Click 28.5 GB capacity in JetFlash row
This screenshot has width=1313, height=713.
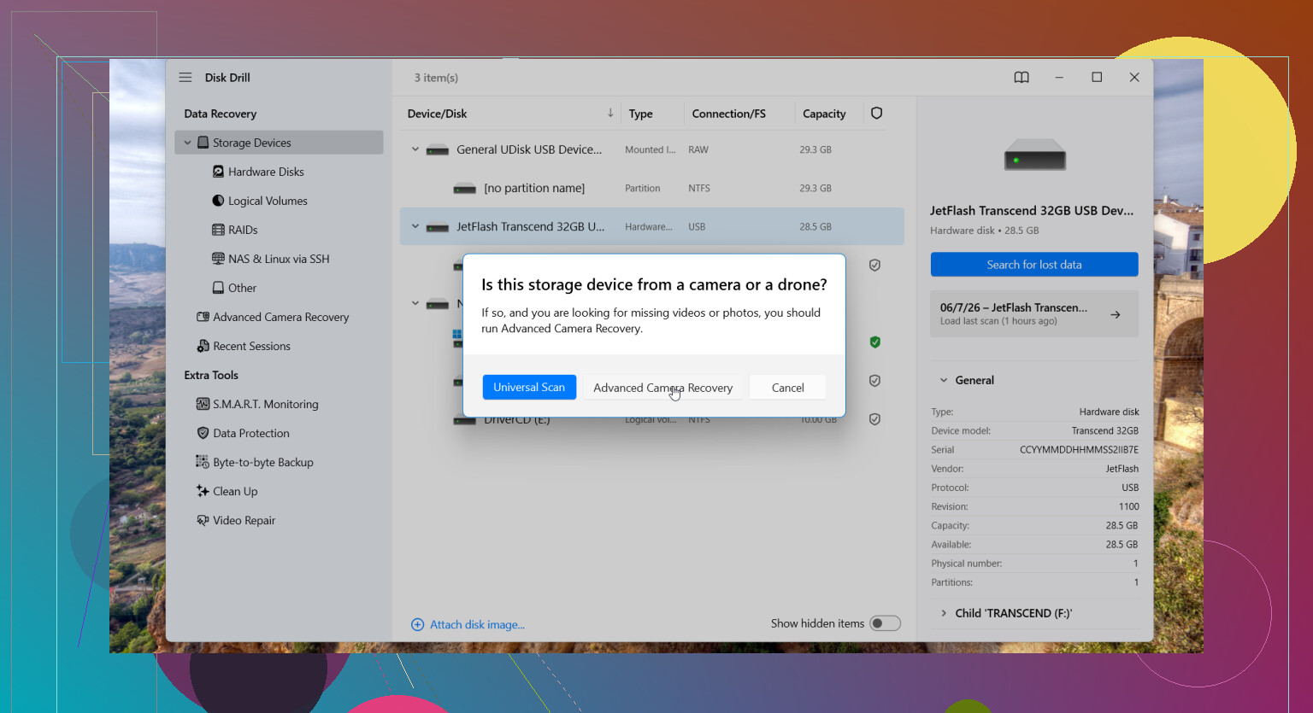click(x=815, y=226)
